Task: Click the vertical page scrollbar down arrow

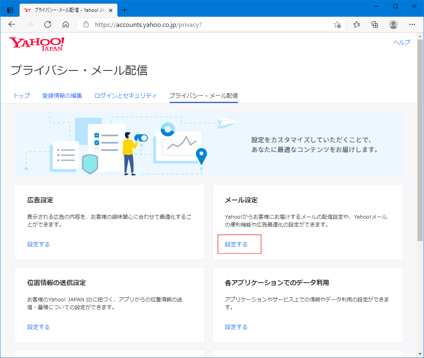Action: [x=420, y=354]
